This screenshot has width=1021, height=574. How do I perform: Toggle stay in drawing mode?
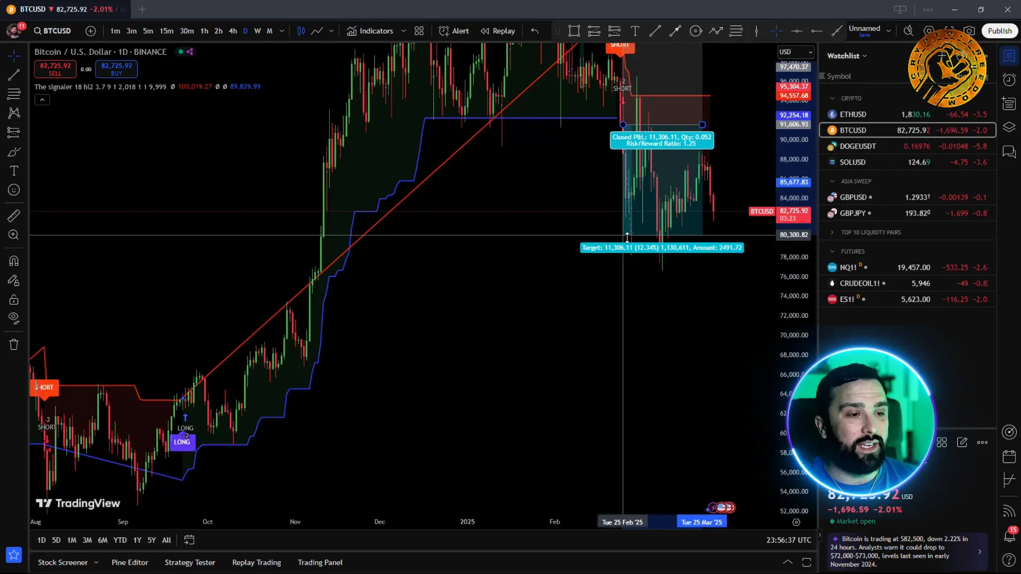point(14,280)
